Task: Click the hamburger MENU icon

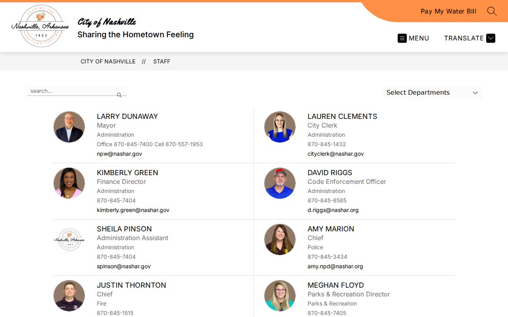Action: [402, 38]
